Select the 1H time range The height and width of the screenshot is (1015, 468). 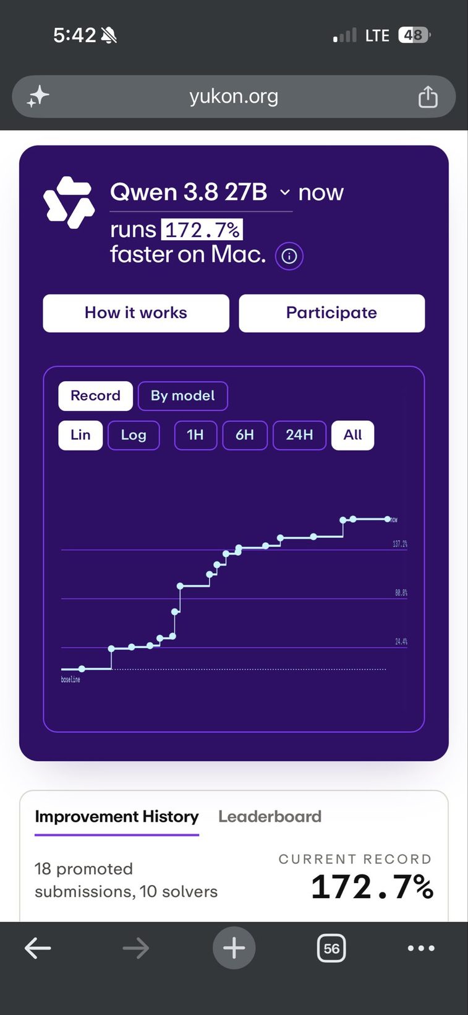click(x=195, y=435)
